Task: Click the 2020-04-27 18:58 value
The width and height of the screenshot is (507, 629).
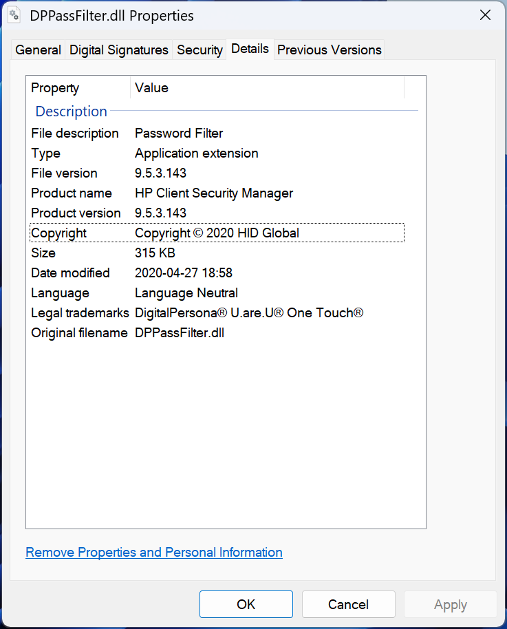Action: [184, 273]
